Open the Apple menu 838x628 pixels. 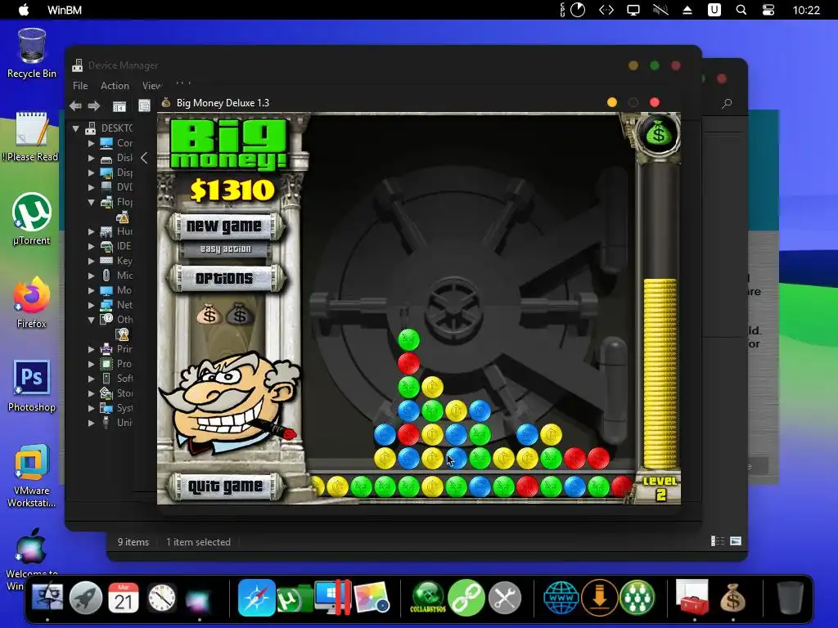coord(24,10)
